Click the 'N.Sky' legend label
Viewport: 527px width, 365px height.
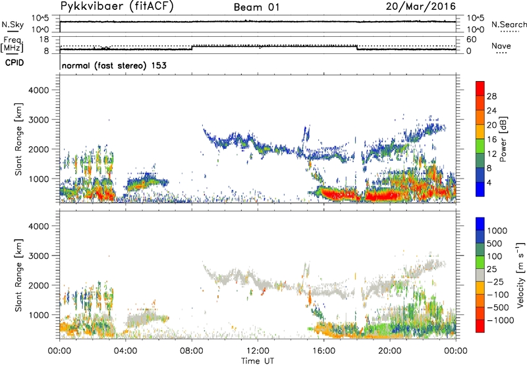click(x=13, y=24)
